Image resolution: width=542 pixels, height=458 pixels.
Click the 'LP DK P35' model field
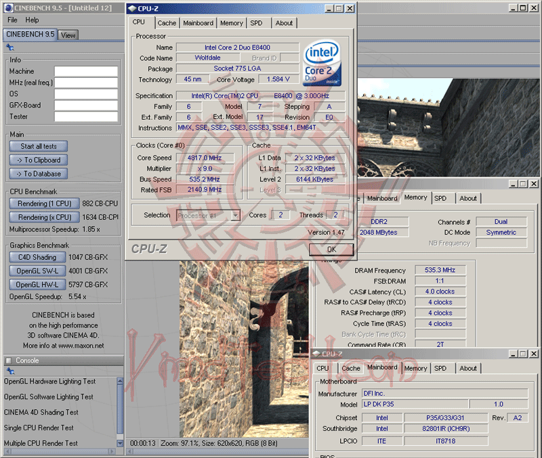(415, 404)
